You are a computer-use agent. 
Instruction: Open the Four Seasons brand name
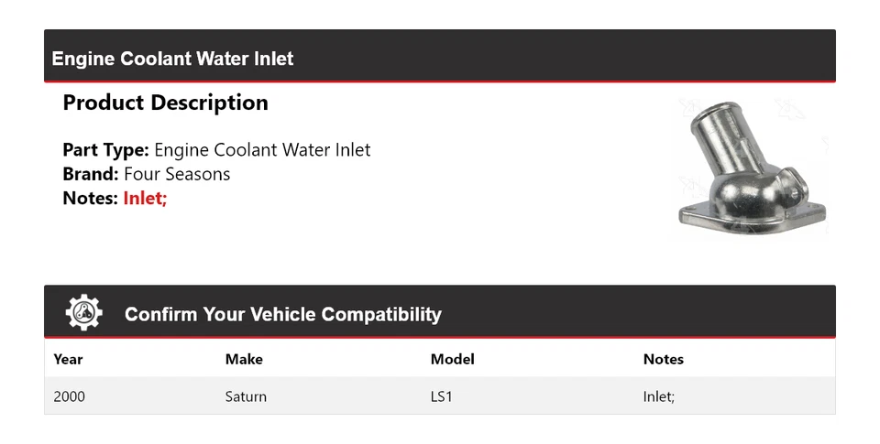tap(177, 174)
